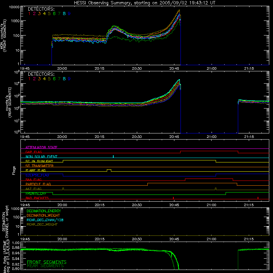273x273 pixels.
Task: Click the 0.98 value on the livetime axis
Action: tap(16, 248)
